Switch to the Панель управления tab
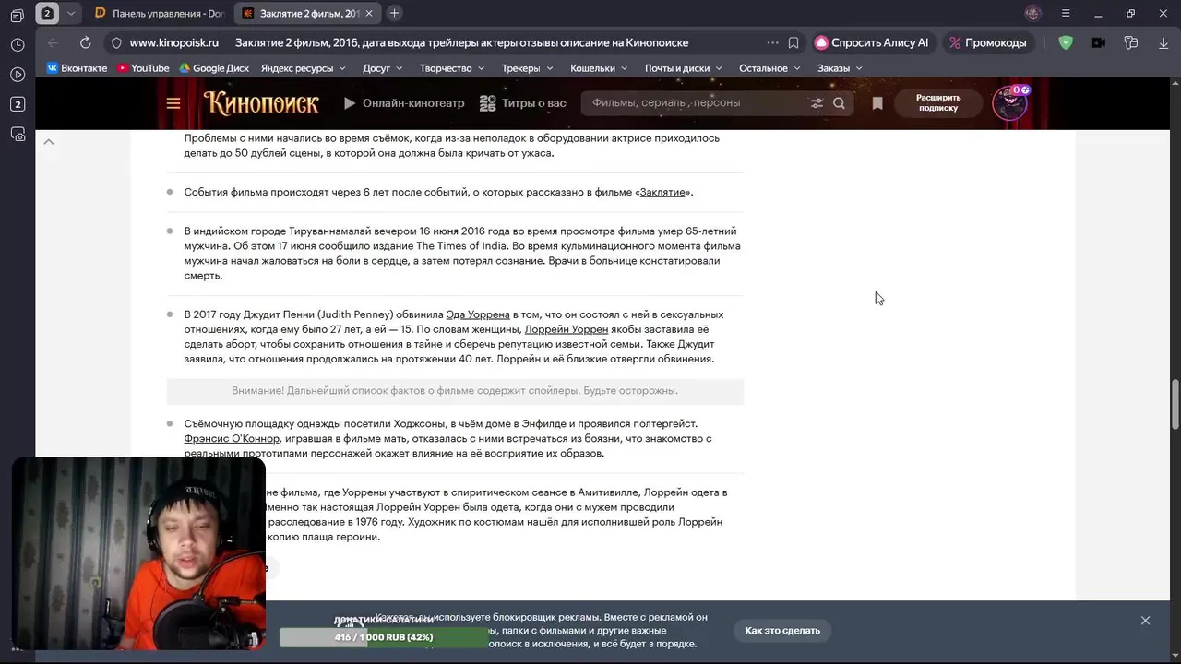Image resolution: width=1181 pixels, height=664 pixels. (x=158, y=13)
